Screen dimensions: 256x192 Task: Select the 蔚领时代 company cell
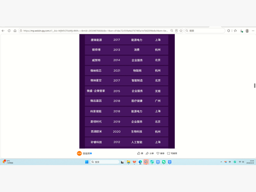pos(96,122)
